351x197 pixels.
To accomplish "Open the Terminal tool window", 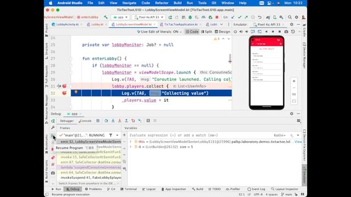I will (129, 189).
